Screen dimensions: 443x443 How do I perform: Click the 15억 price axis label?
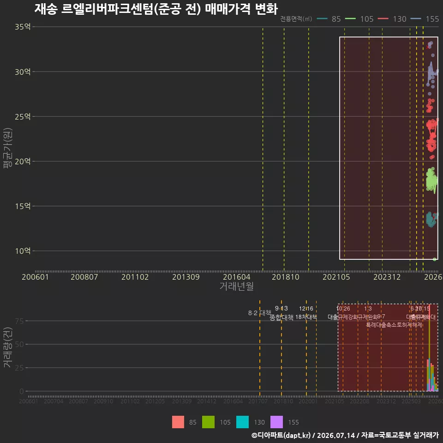click(x=23, y=206)
